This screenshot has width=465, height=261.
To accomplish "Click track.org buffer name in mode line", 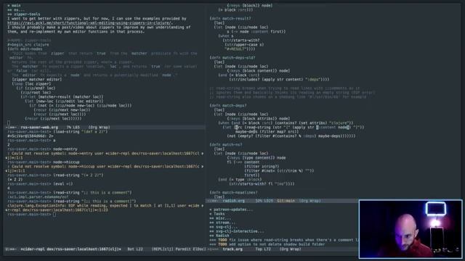I will click(x=232, y=249).
